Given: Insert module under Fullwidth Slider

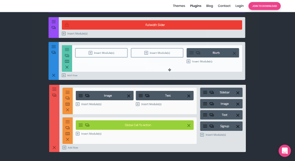Looking at the screenshot, I should 75,33.
